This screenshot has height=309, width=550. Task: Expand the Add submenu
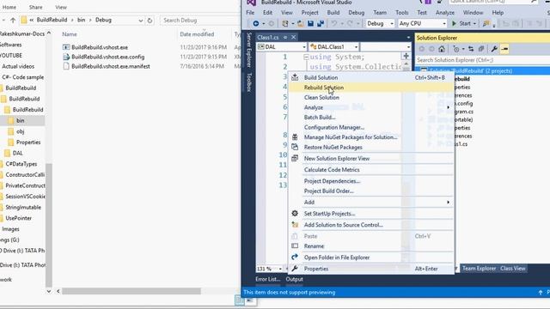[371, 203]
